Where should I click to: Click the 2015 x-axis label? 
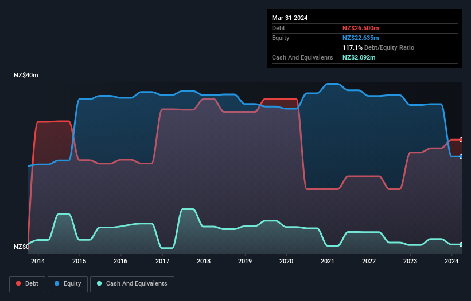[79, 261]
